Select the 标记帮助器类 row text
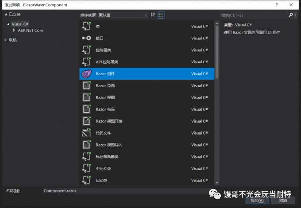Viewport: 301px width, 208px height. pyautogui.click(x=107, y=157)
